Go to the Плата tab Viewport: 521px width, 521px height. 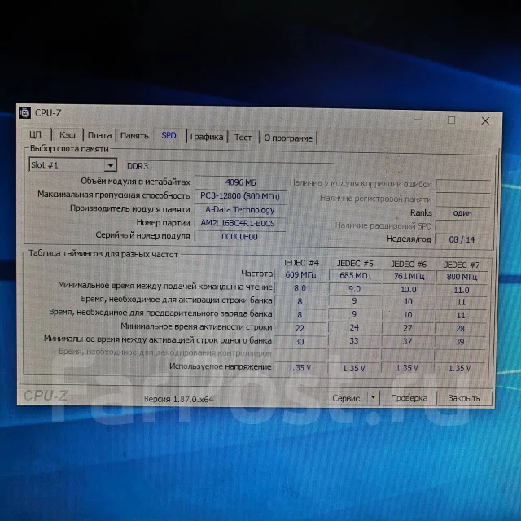click(99, 135)
